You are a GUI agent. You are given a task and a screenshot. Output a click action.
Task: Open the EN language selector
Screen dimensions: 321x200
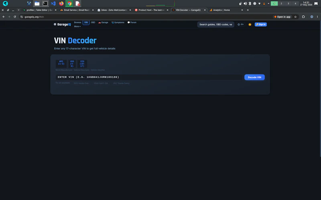pyautogui.click(x=240, y=24)
